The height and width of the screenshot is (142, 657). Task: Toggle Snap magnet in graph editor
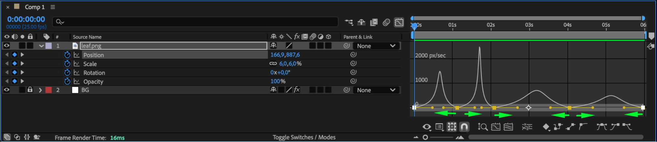(464, 127)
